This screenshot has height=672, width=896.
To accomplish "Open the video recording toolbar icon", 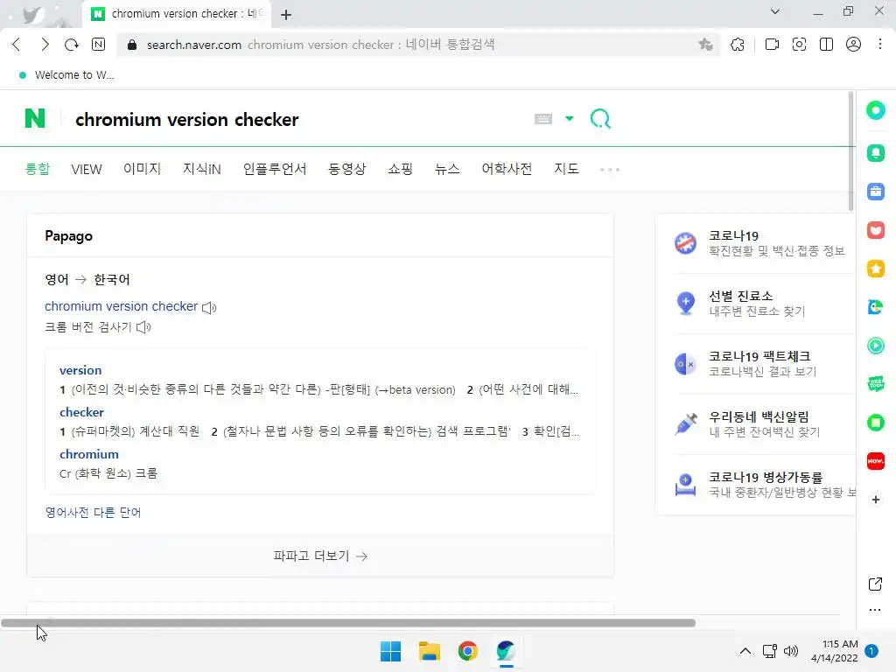I will (772, 45).
